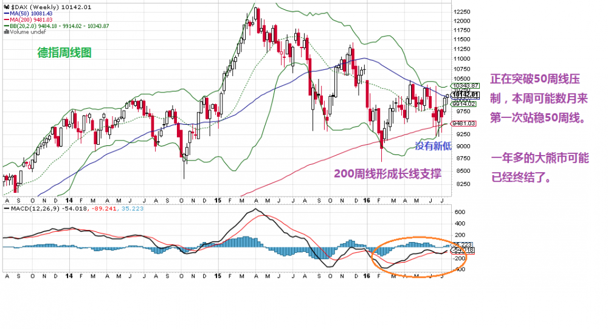This screenshot has width=608, height=329.
Task: Click the 15 year marker on the price axis
Action: coord(217,199)
